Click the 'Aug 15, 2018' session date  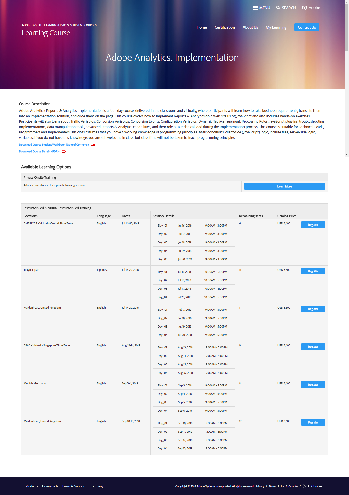point(185,364)
